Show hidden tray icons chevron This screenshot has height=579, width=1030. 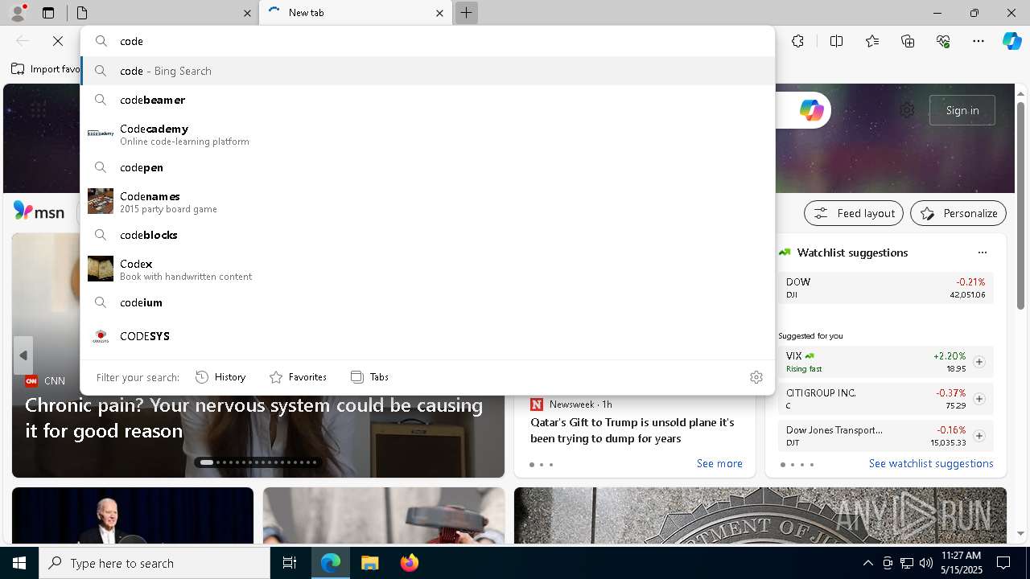[x=867, y=563]
